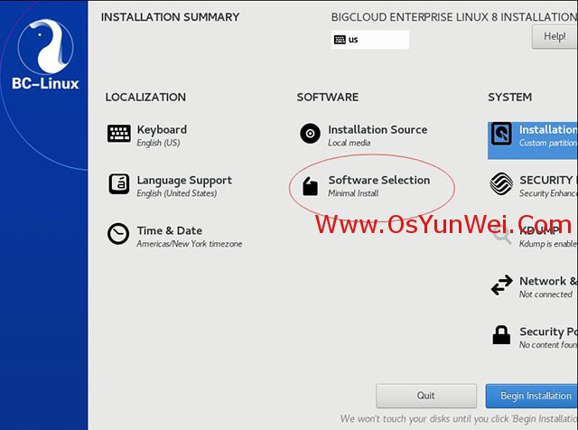Click 'Local media' status text
This screenshot has height=430, width=578.
[x=350, y=143]
